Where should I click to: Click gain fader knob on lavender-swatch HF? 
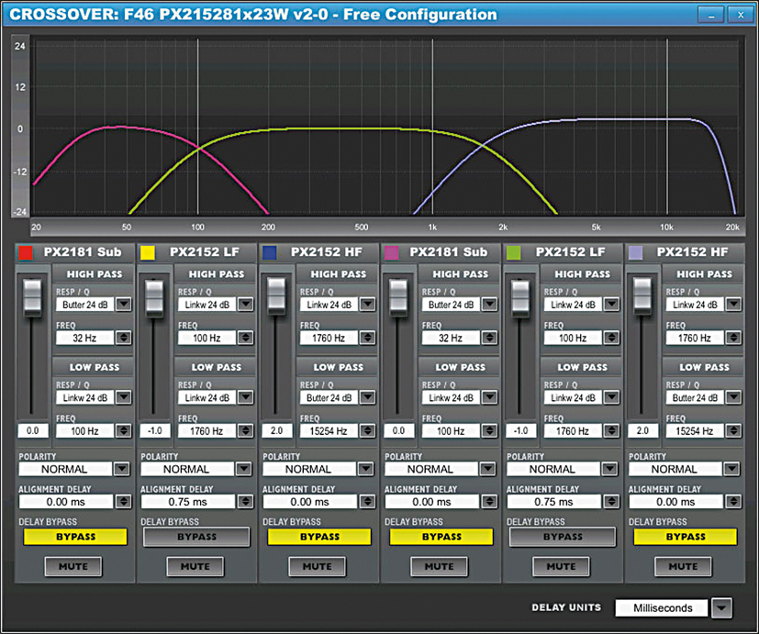point(642,295)
